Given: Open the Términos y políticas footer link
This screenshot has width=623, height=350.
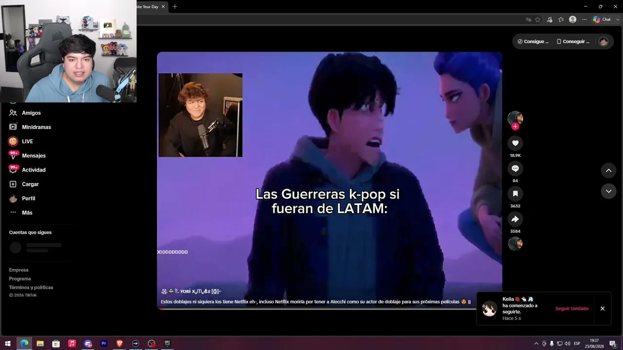Looking at the screenshot, I should point(31,287).
